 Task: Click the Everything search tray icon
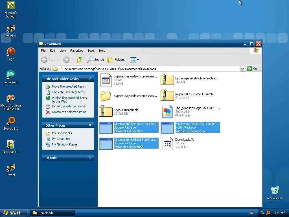pos(268,213)
